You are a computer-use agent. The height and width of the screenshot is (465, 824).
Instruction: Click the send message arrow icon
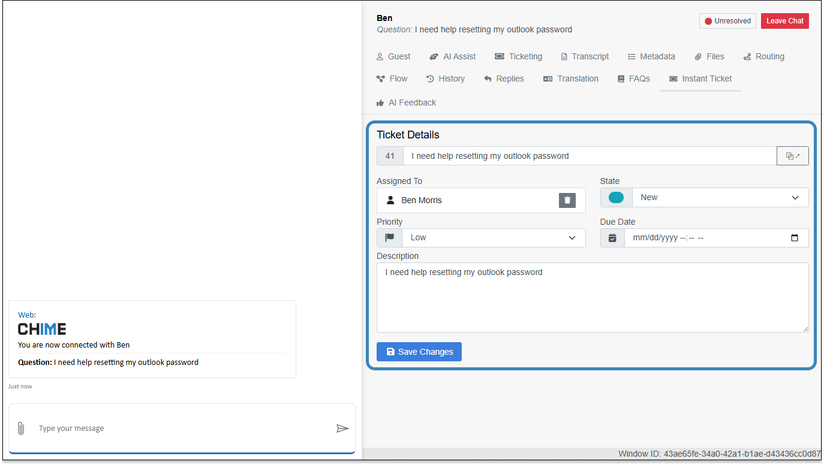point(342,428)
